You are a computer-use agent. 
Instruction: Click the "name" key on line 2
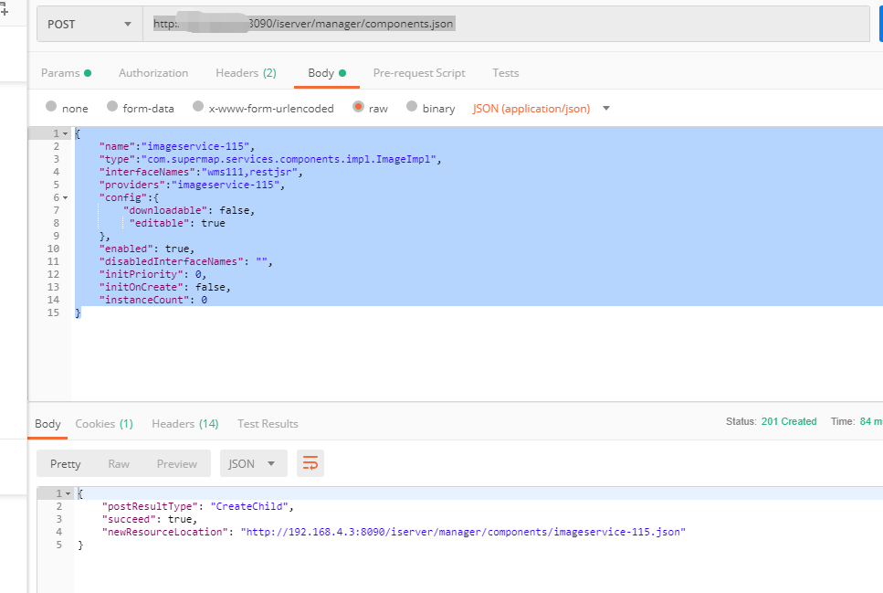coord(117,146)
